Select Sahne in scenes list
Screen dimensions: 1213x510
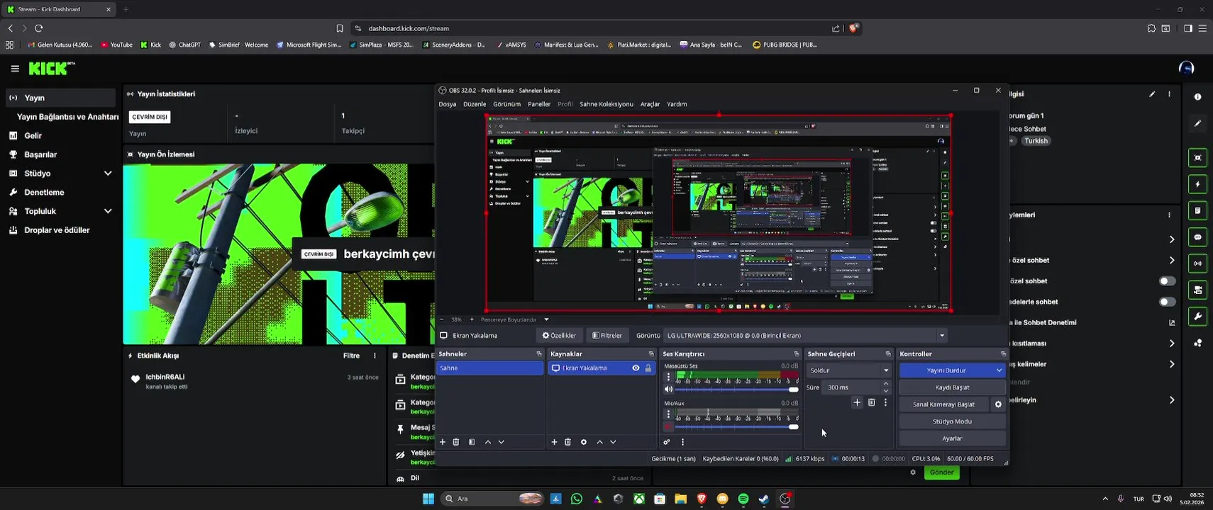pos(489,368)
